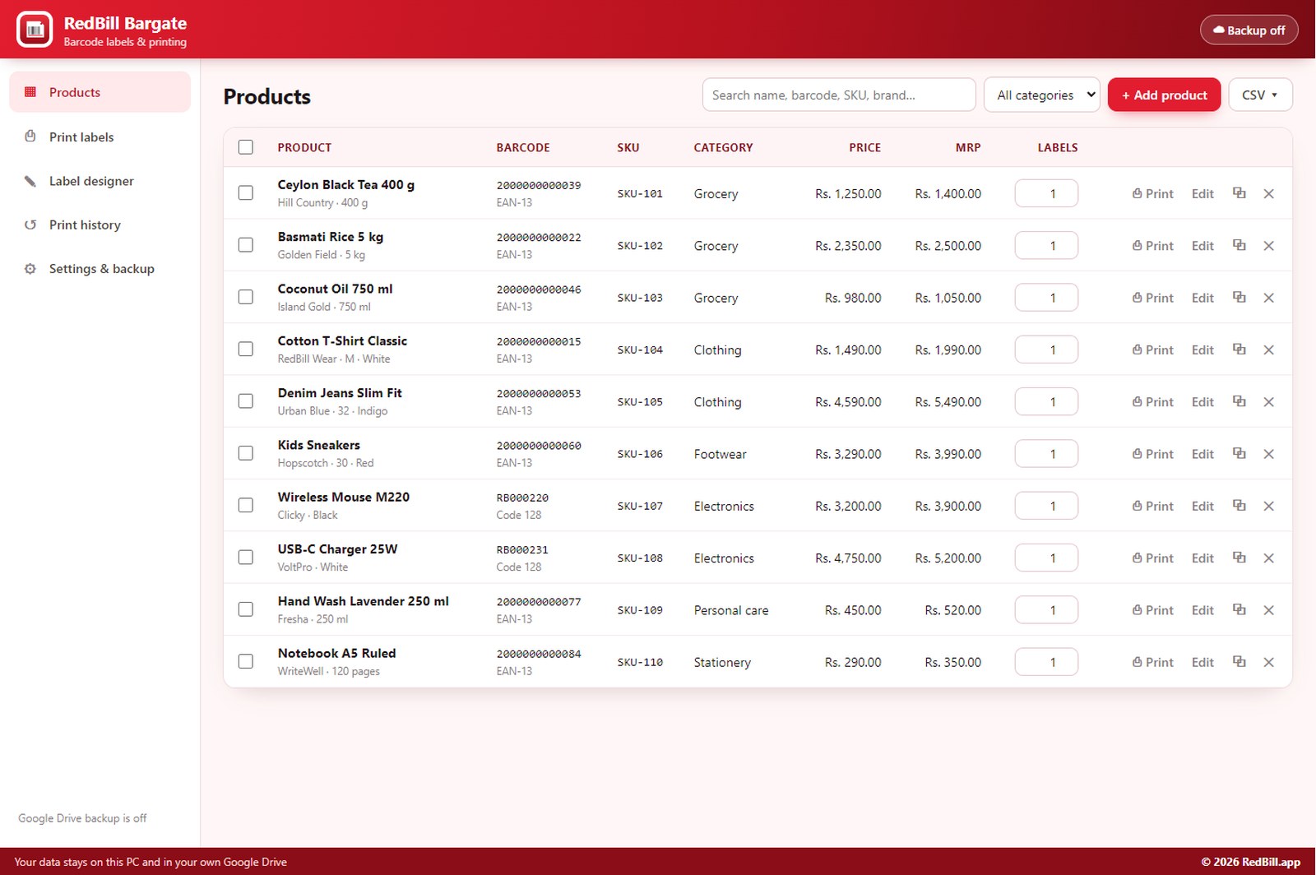
Task: Delete the Ceylon Black Tea row
Action: [x=1268, y=193]
